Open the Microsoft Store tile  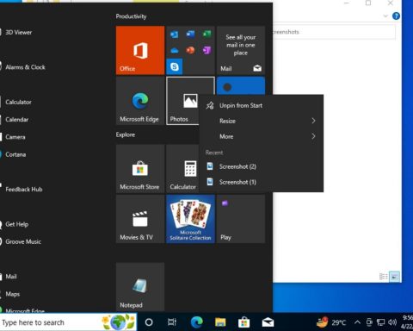(x=140, y=168)
